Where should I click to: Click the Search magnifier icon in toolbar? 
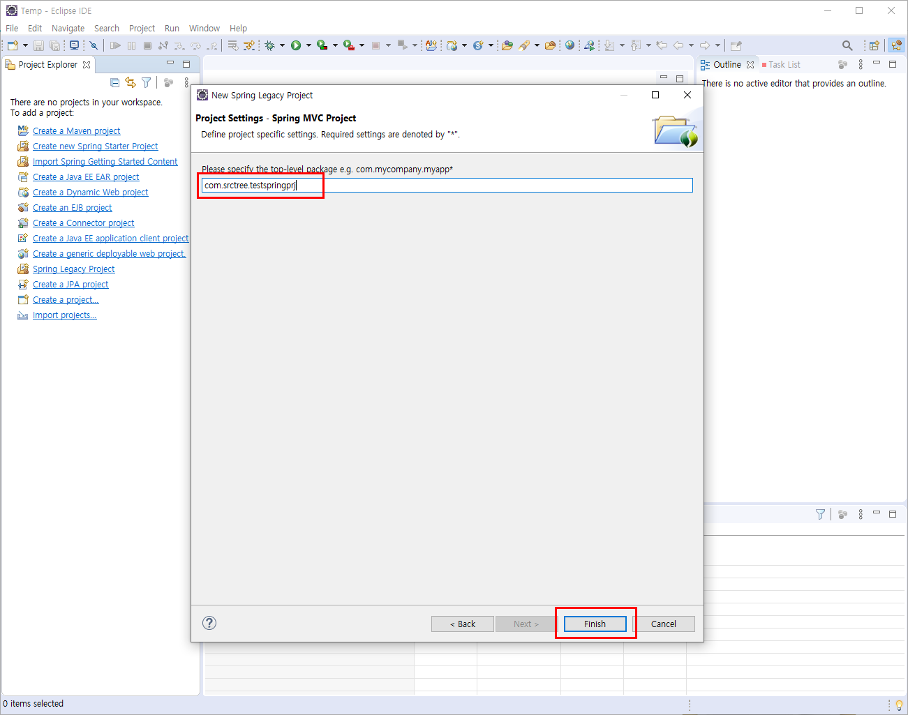click(847, 45)
